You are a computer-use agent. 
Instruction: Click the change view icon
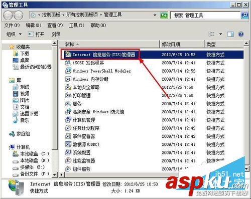(x=211, y=34)
